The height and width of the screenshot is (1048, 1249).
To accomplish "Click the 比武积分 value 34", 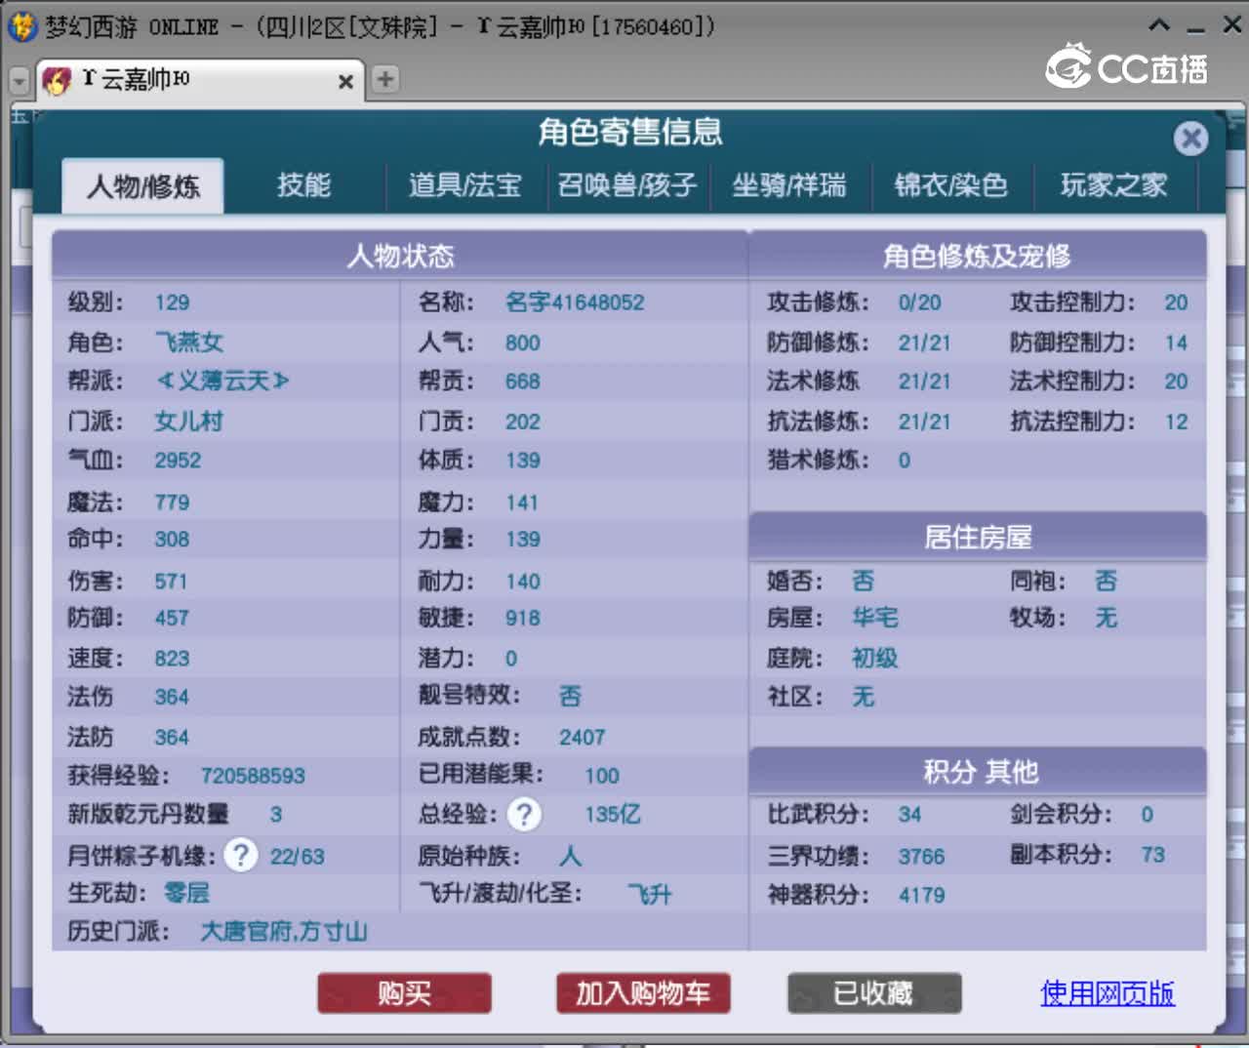I will pos(909,814).
